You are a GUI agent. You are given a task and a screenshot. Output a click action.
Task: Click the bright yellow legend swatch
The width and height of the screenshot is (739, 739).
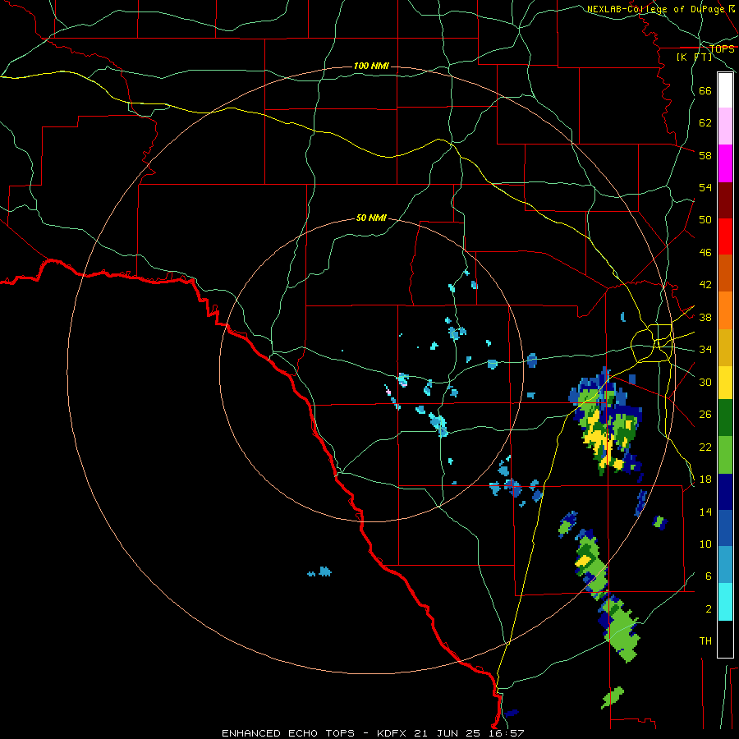click(725, 382)
